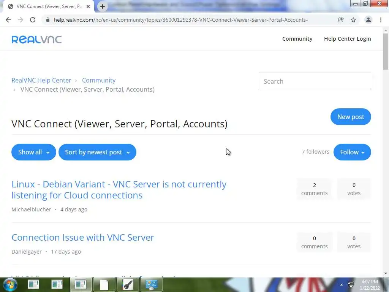
Task: Open the Community nav link
Action: click(297, 39)
